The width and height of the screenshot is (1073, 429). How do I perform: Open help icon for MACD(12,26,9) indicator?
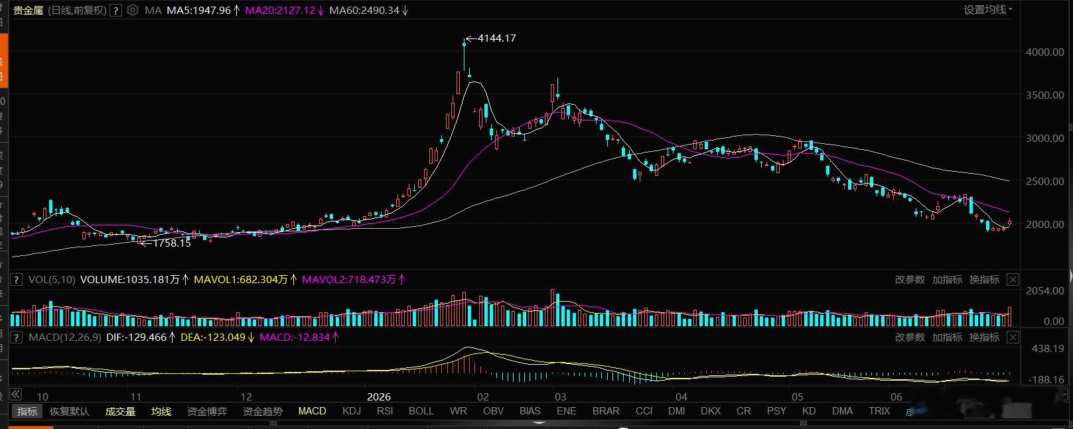click(x=18, y=337)
